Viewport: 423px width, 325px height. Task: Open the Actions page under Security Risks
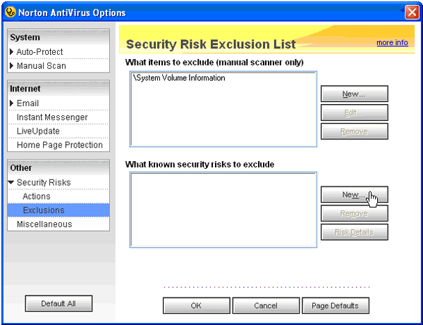pyautogui.click(x=37, y=196)
